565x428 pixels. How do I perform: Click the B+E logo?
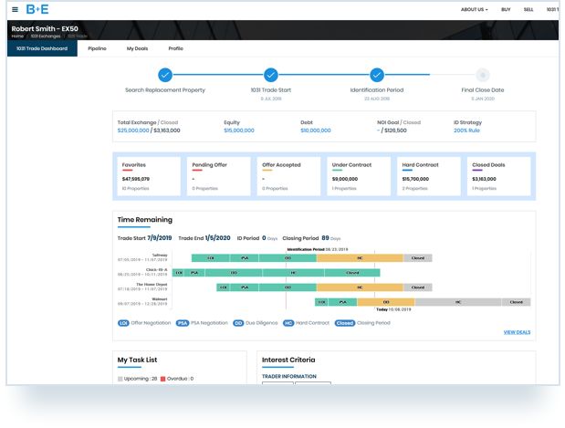pyautogui.click(x=37, y=9)
